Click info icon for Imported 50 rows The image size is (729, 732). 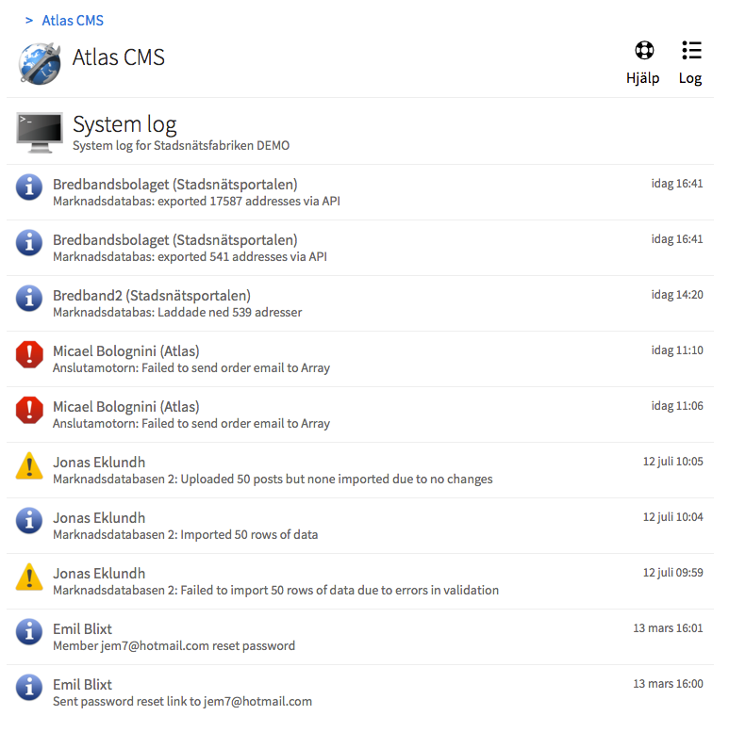click(29, 522)
